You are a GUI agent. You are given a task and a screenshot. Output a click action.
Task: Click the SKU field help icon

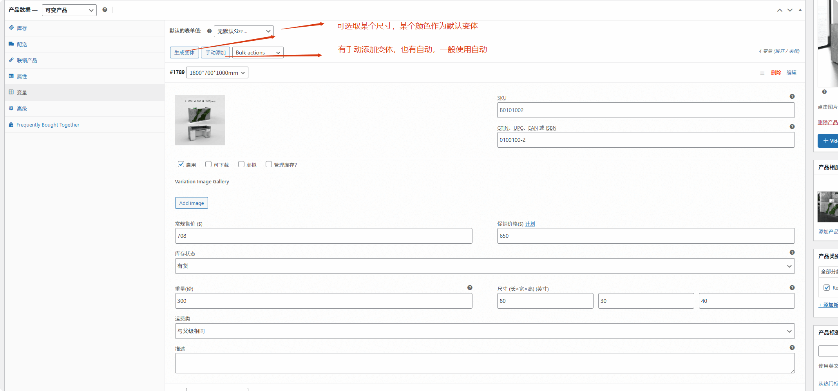click(x=792, y=96)
